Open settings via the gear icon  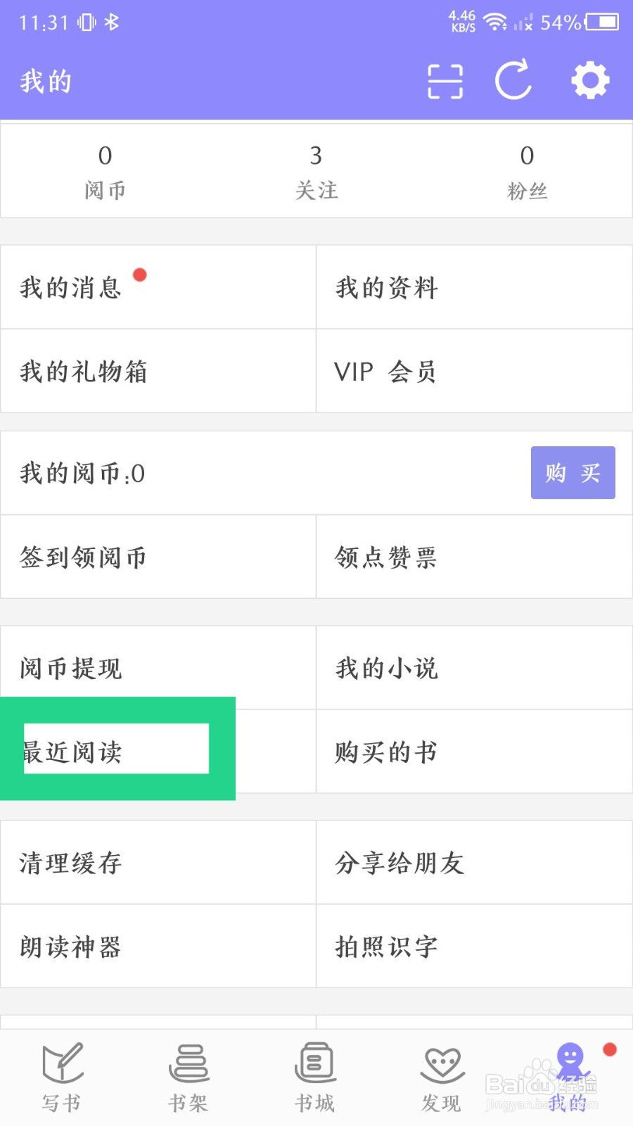point(590,80)
